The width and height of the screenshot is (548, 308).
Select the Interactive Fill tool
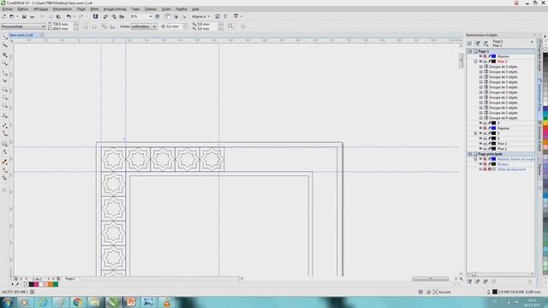coord(4,171)
